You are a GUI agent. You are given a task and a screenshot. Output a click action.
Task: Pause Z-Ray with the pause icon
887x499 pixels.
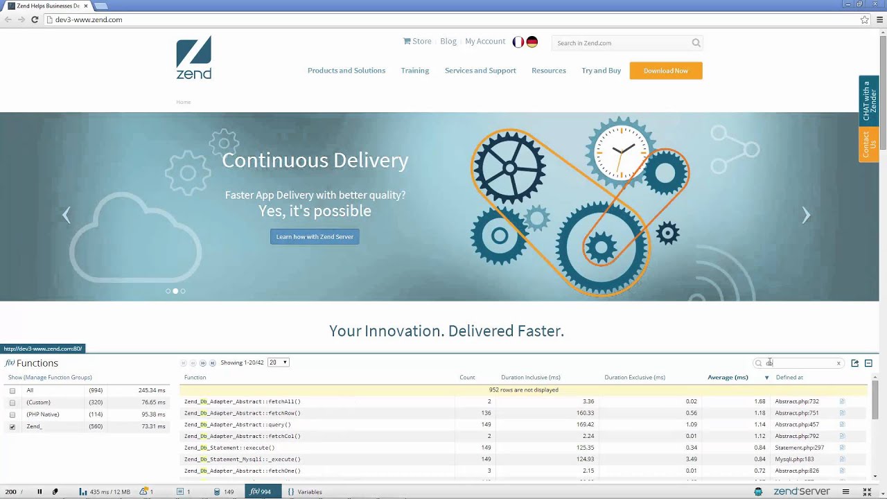point(39,492)
